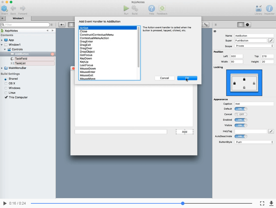Toggle the Enabled switch
Image resolution: width=276 pixels, height=208 pixels.
pyautogui.click(x=241, y=120)
